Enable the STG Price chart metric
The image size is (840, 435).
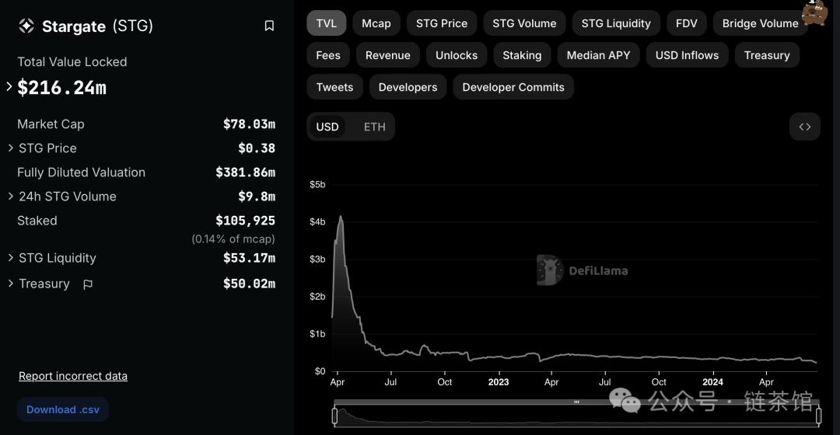pos(442,23)
